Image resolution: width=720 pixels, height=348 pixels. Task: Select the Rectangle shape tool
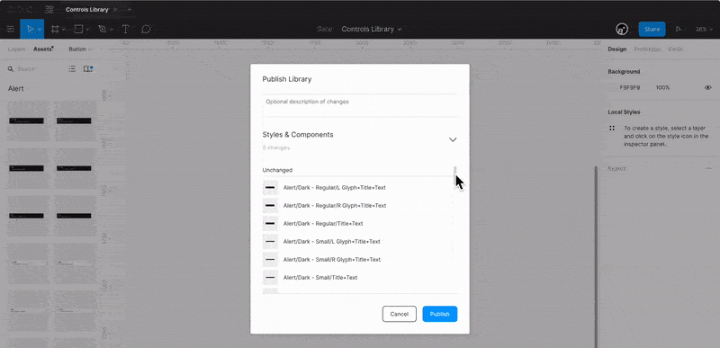(78, 29)
